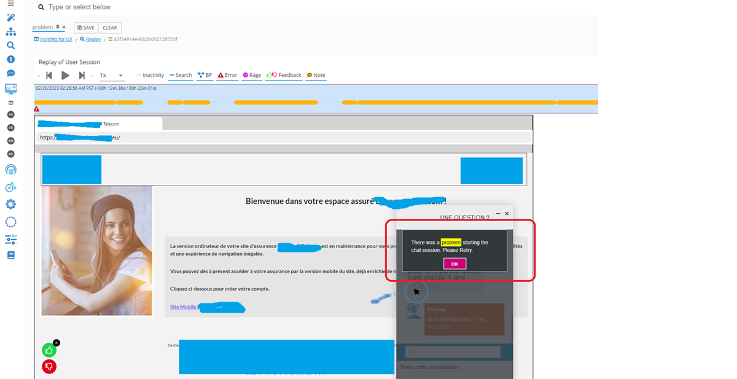Click the magnifier search icon in sidebar

click(x=10, y=45)
